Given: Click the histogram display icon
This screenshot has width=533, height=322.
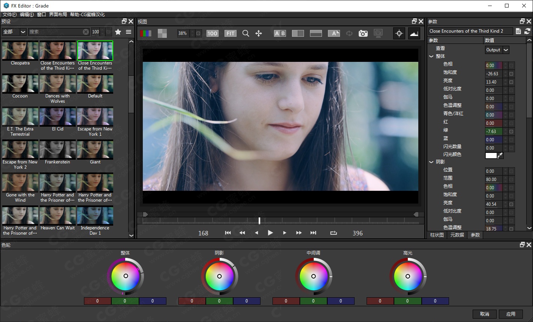Looking at the screenshot, I should point(414,33).
